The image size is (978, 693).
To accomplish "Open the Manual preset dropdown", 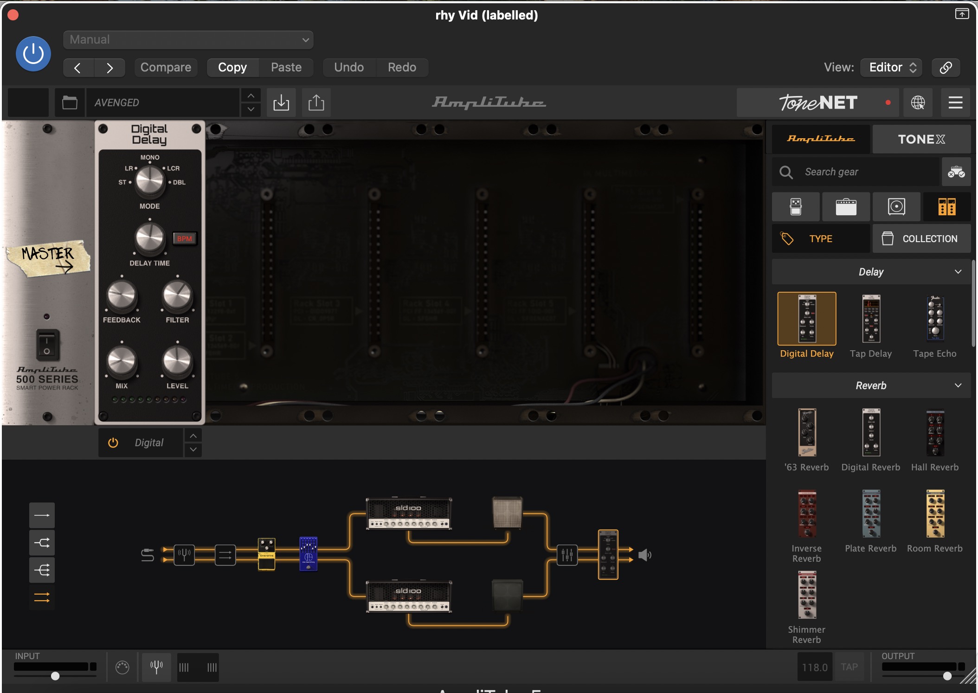I will coord(188,39).
